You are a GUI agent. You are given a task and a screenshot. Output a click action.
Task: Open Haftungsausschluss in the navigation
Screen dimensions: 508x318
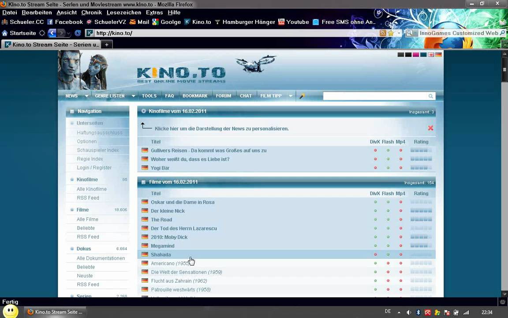pyautogui.click(x=100, y=132)
